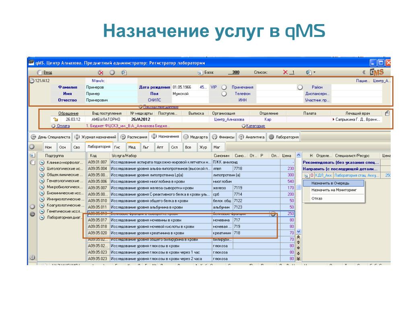
Task: Expand 'Генетические иссл...' subgroup
Action: coord(42,211)
